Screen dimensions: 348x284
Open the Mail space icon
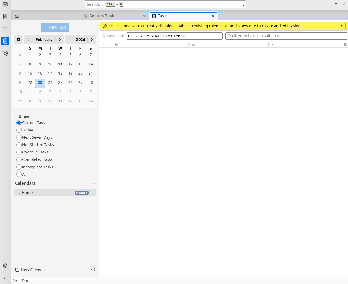[x=5, y=4]
